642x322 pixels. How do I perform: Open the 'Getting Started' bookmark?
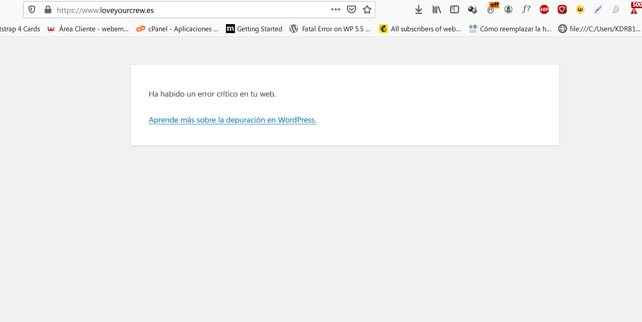tap(254, 29)
